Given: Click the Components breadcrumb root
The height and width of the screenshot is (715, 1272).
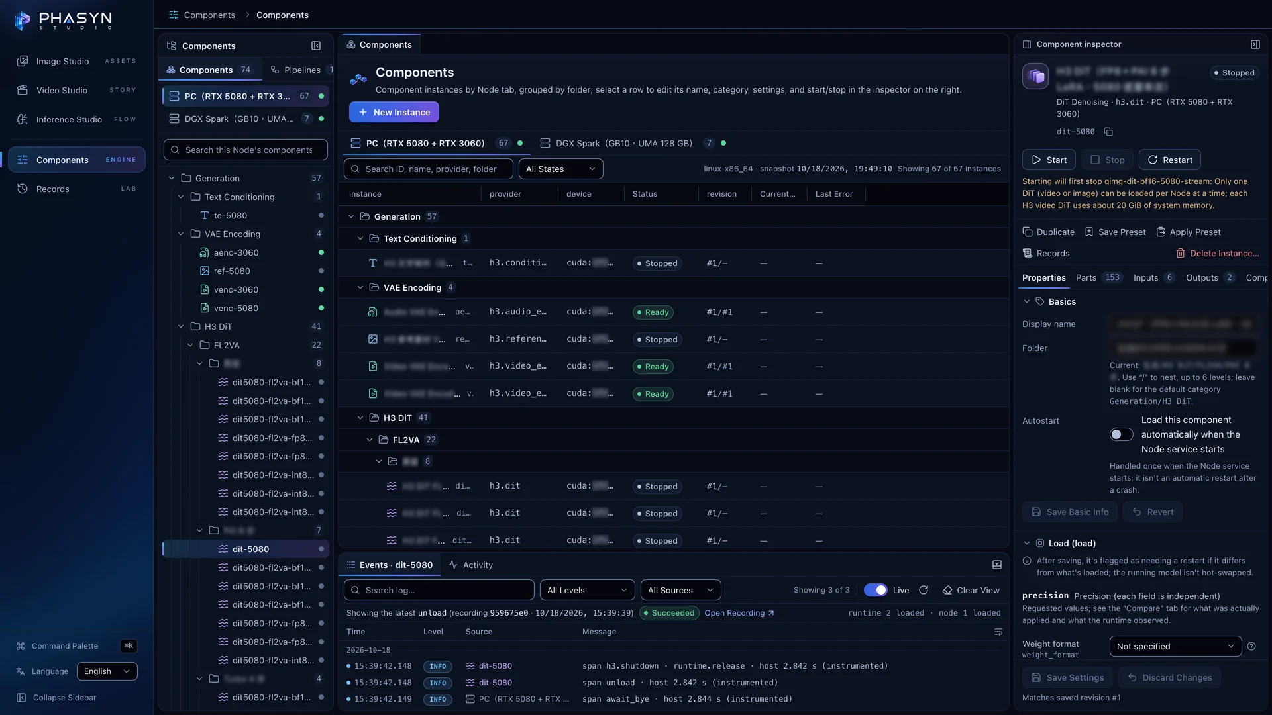Looking at the screenshot, I should (201, 15).
